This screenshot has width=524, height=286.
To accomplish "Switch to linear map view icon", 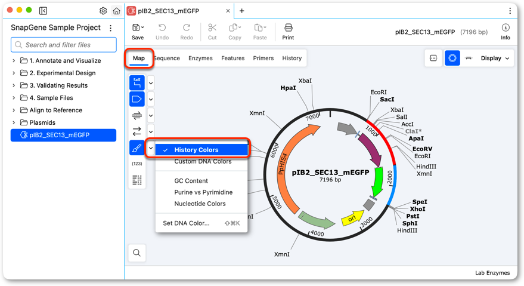I will pos(469,59).
